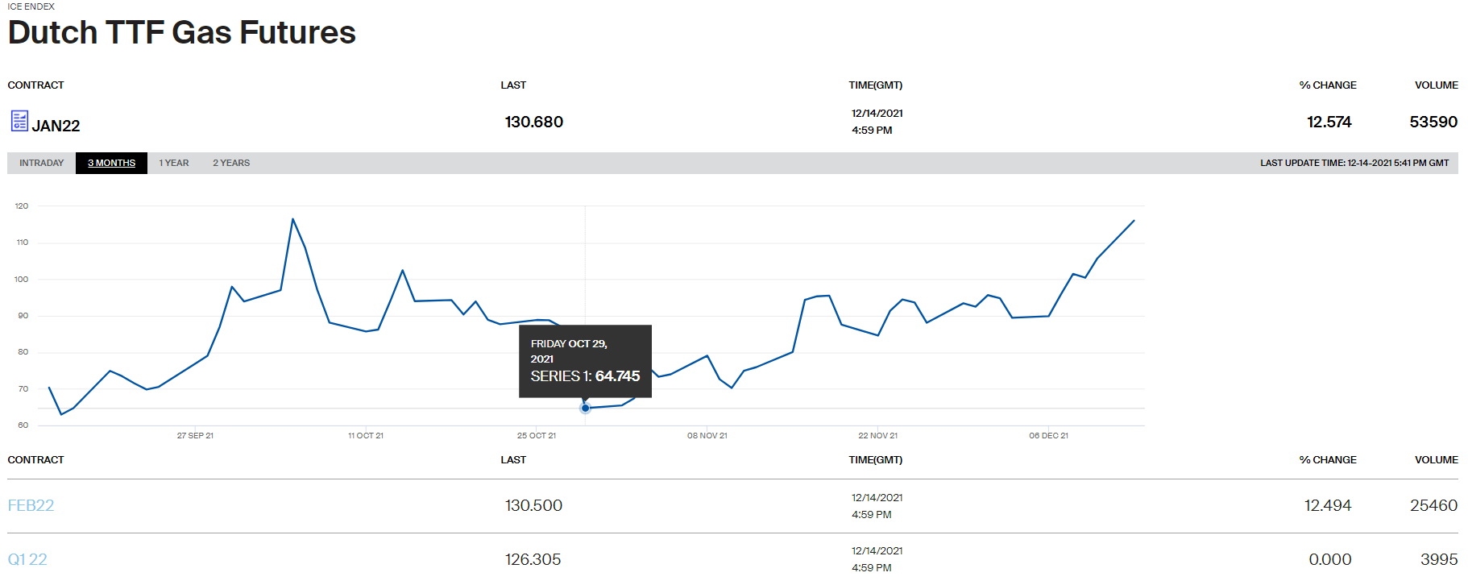
Task: Click the Dutch TTF Gas Futures heading
Action: tap(182, 32)
